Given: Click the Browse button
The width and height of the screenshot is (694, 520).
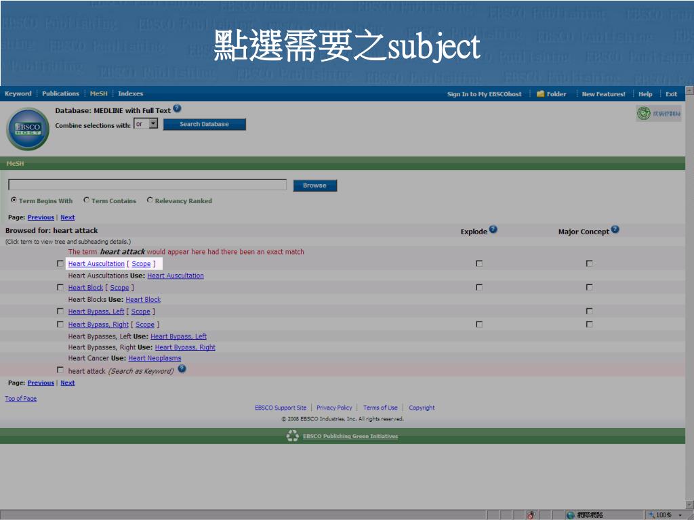Looking at the screenshot, I should pyautogui.click(x=314, y=186).
